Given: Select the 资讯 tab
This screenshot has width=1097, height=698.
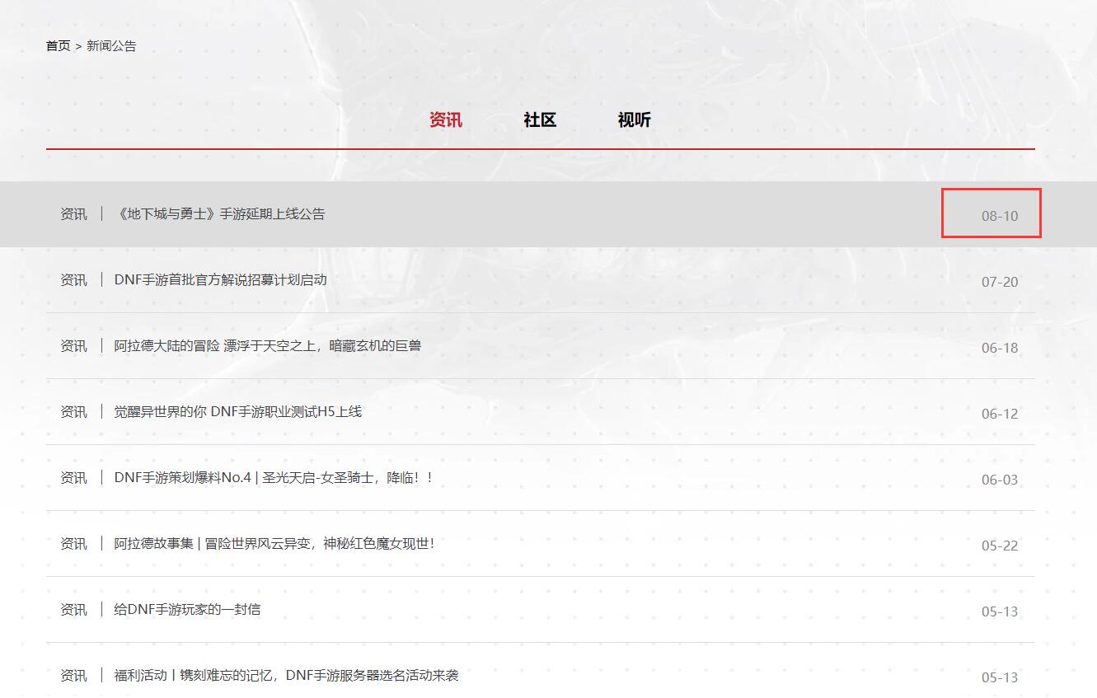Looking at the screenshot, I should pos(447,120).
